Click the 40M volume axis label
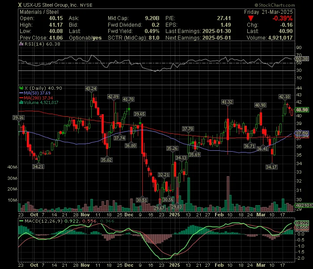Screen dimensions: 313x269 click(x=12, y=167)
